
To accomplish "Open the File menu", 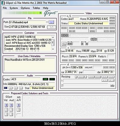I will tap(5, 8).
